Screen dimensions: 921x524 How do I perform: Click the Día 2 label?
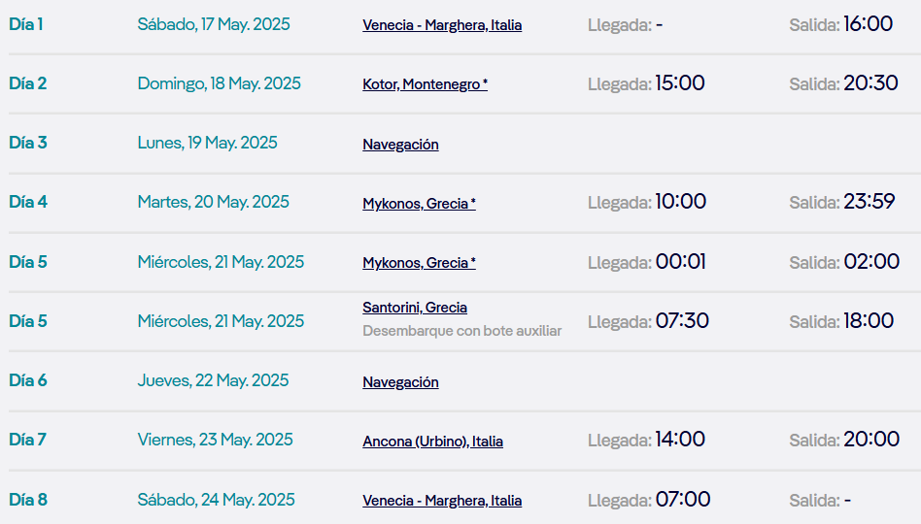click(28, 83)
